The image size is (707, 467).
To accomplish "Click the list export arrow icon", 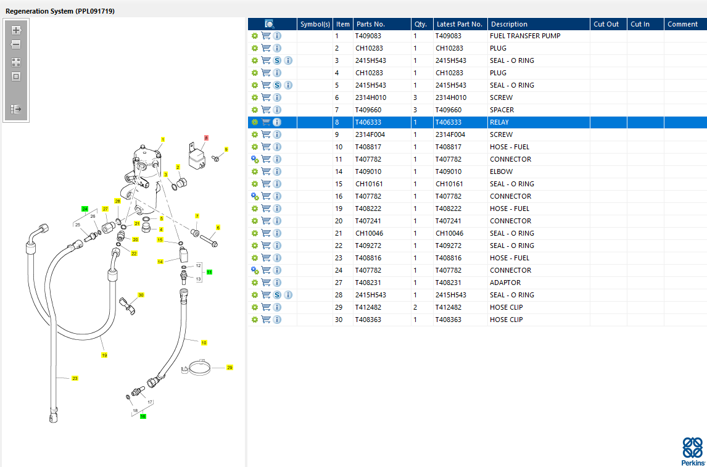I will pos(16,109).
